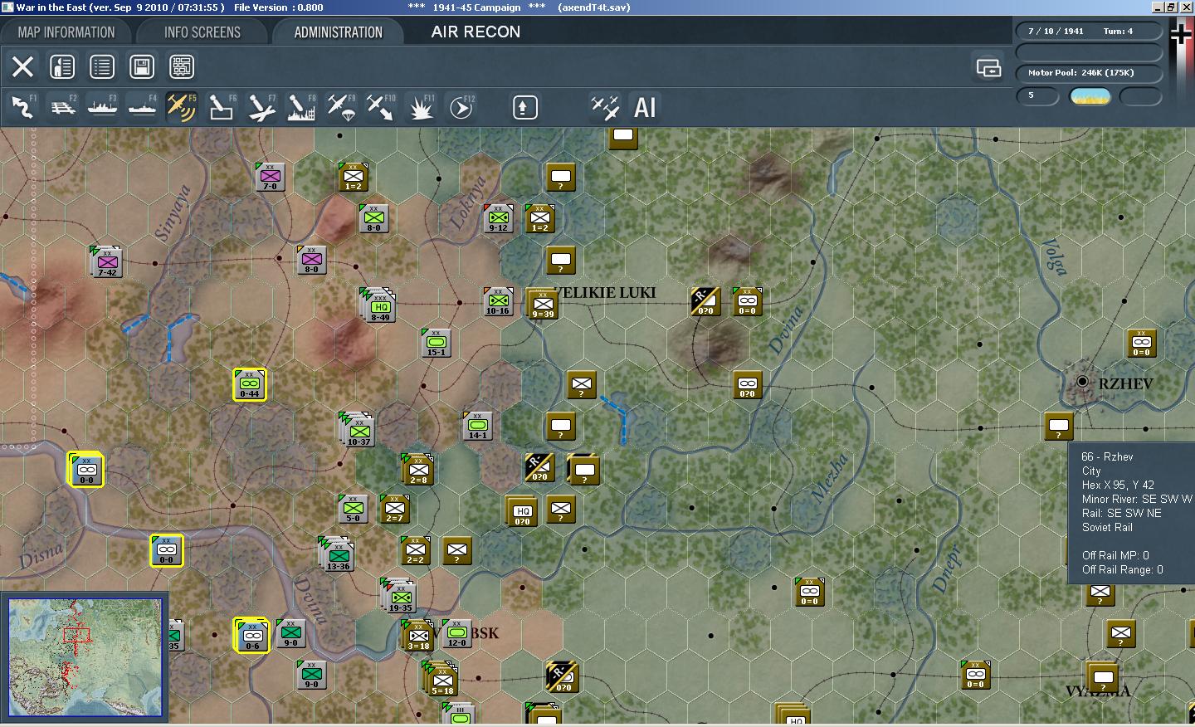Click the AI button in the mode toolbar

pyautogui.click(x=645, y=107)
